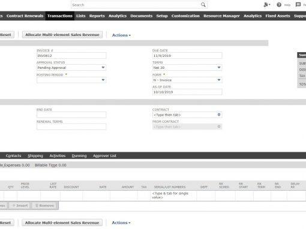This screenshot has width=306, height=229.
Task: Click the Invoice # field
Action: click(x=71, y=56)
